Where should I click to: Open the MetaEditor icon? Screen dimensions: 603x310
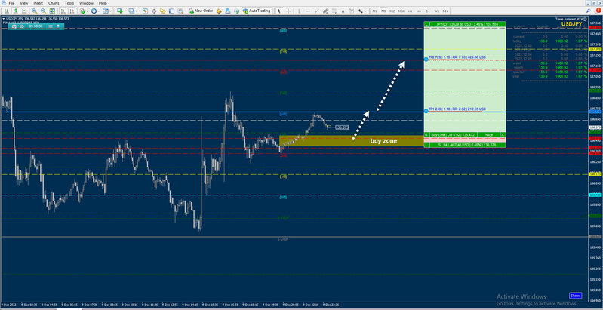[219, 11]
